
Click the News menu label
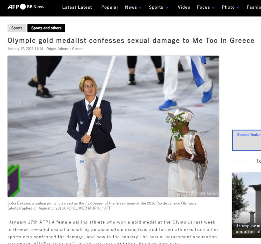[131, 7]
